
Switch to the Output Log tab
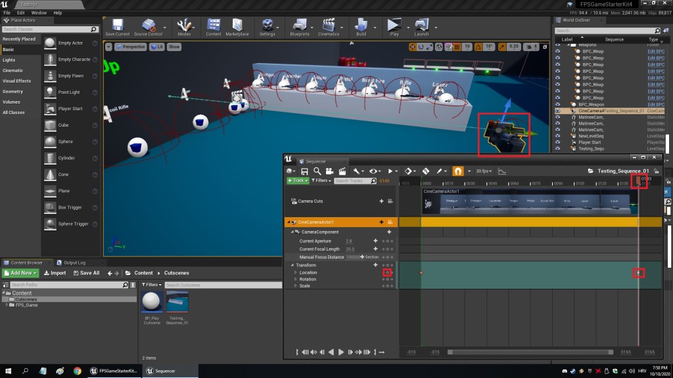point(74,262)
